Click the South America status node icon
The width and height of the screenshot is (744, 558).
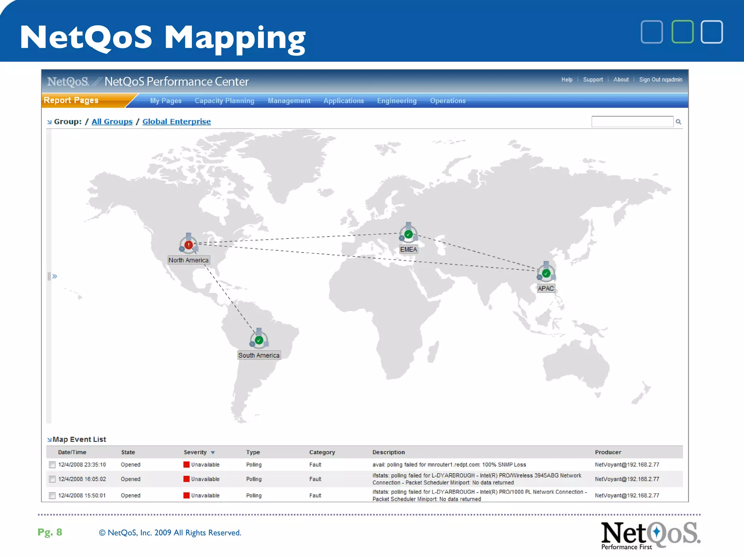pyautogui.click(x=259, y=340)
